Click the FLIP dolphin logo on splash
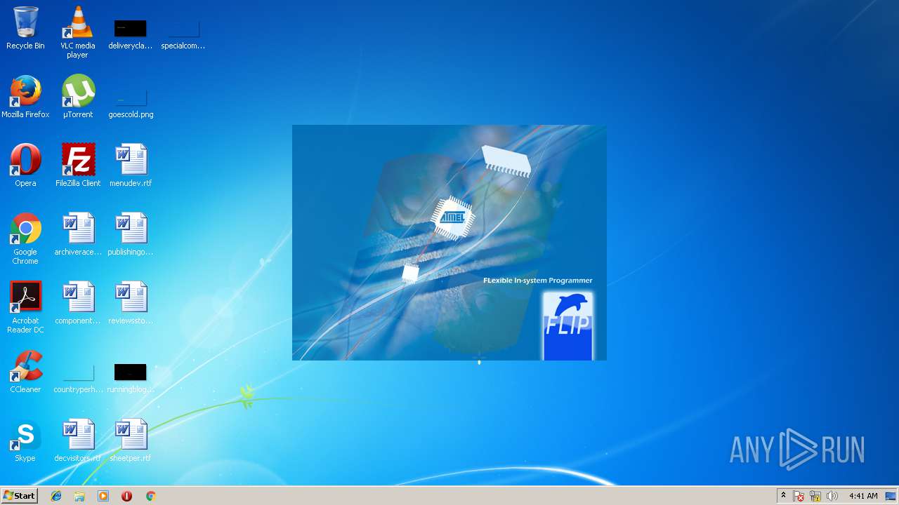This screenshot has height=505, width=899. point(567,325)
